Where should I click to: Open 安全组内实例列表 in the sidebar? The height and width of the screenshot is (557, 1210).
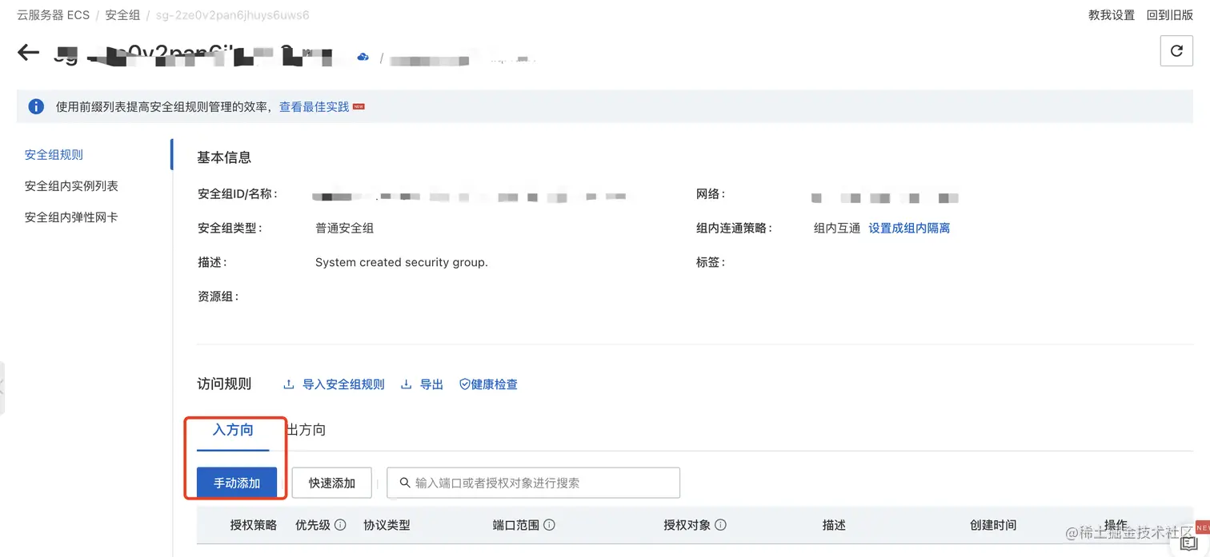[x=71, y=185]
